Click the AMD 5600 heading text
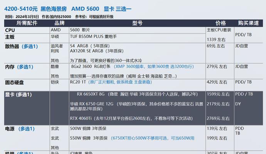This screenshot has width=266, height=154. coord(85,9)
